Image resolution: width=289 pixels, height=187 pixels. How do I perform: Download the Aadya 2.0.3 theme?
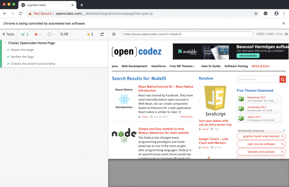pyautogui.click(x=254, y=117)
